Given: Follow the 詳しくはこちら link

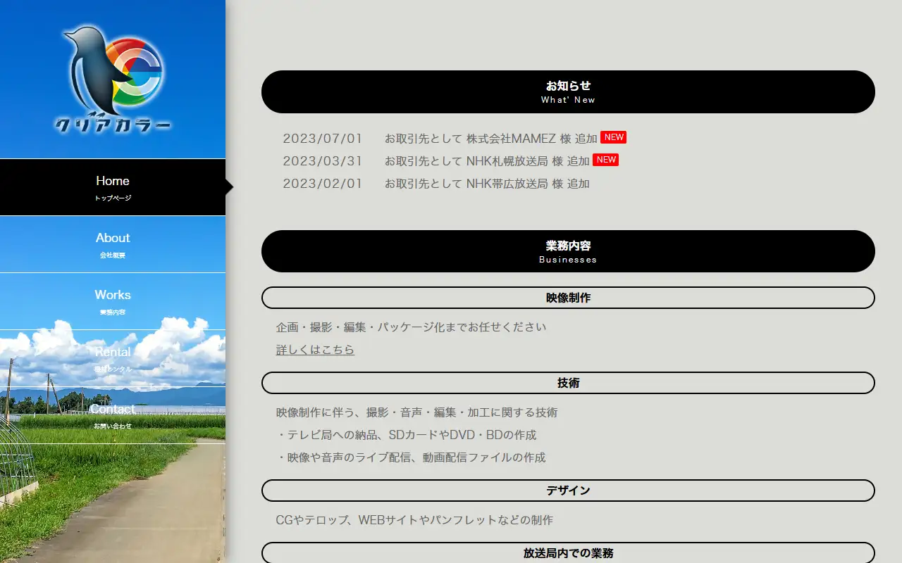Looking at the screenshot, I should point(315,350).
